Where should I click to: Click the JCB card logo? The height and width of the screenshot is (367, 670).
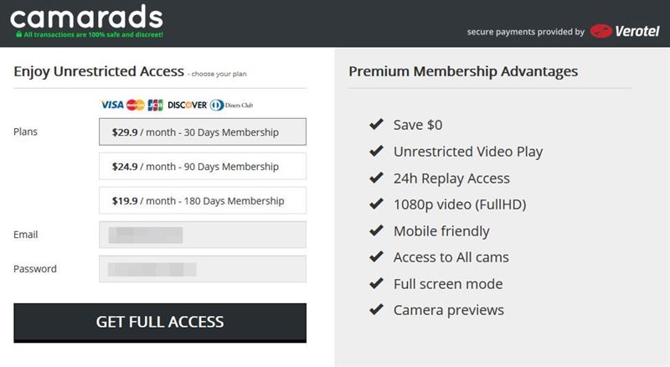pos(156,105)
